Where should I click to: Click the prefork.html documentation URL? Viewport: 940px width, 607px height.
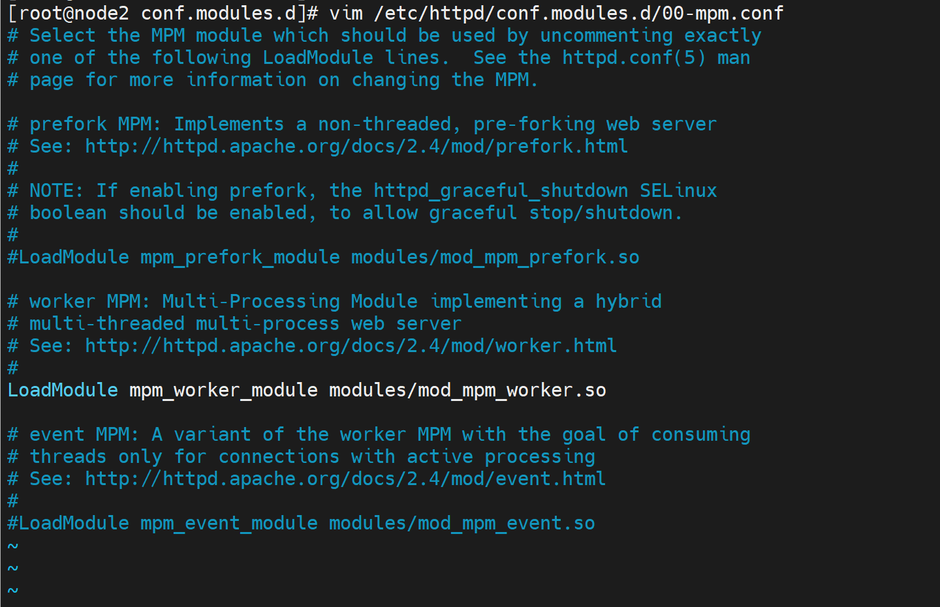click(356, 146)
